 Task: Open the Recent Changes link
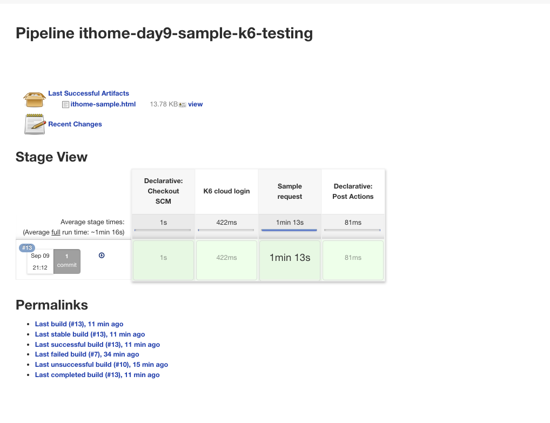click(x=75, y=124)
